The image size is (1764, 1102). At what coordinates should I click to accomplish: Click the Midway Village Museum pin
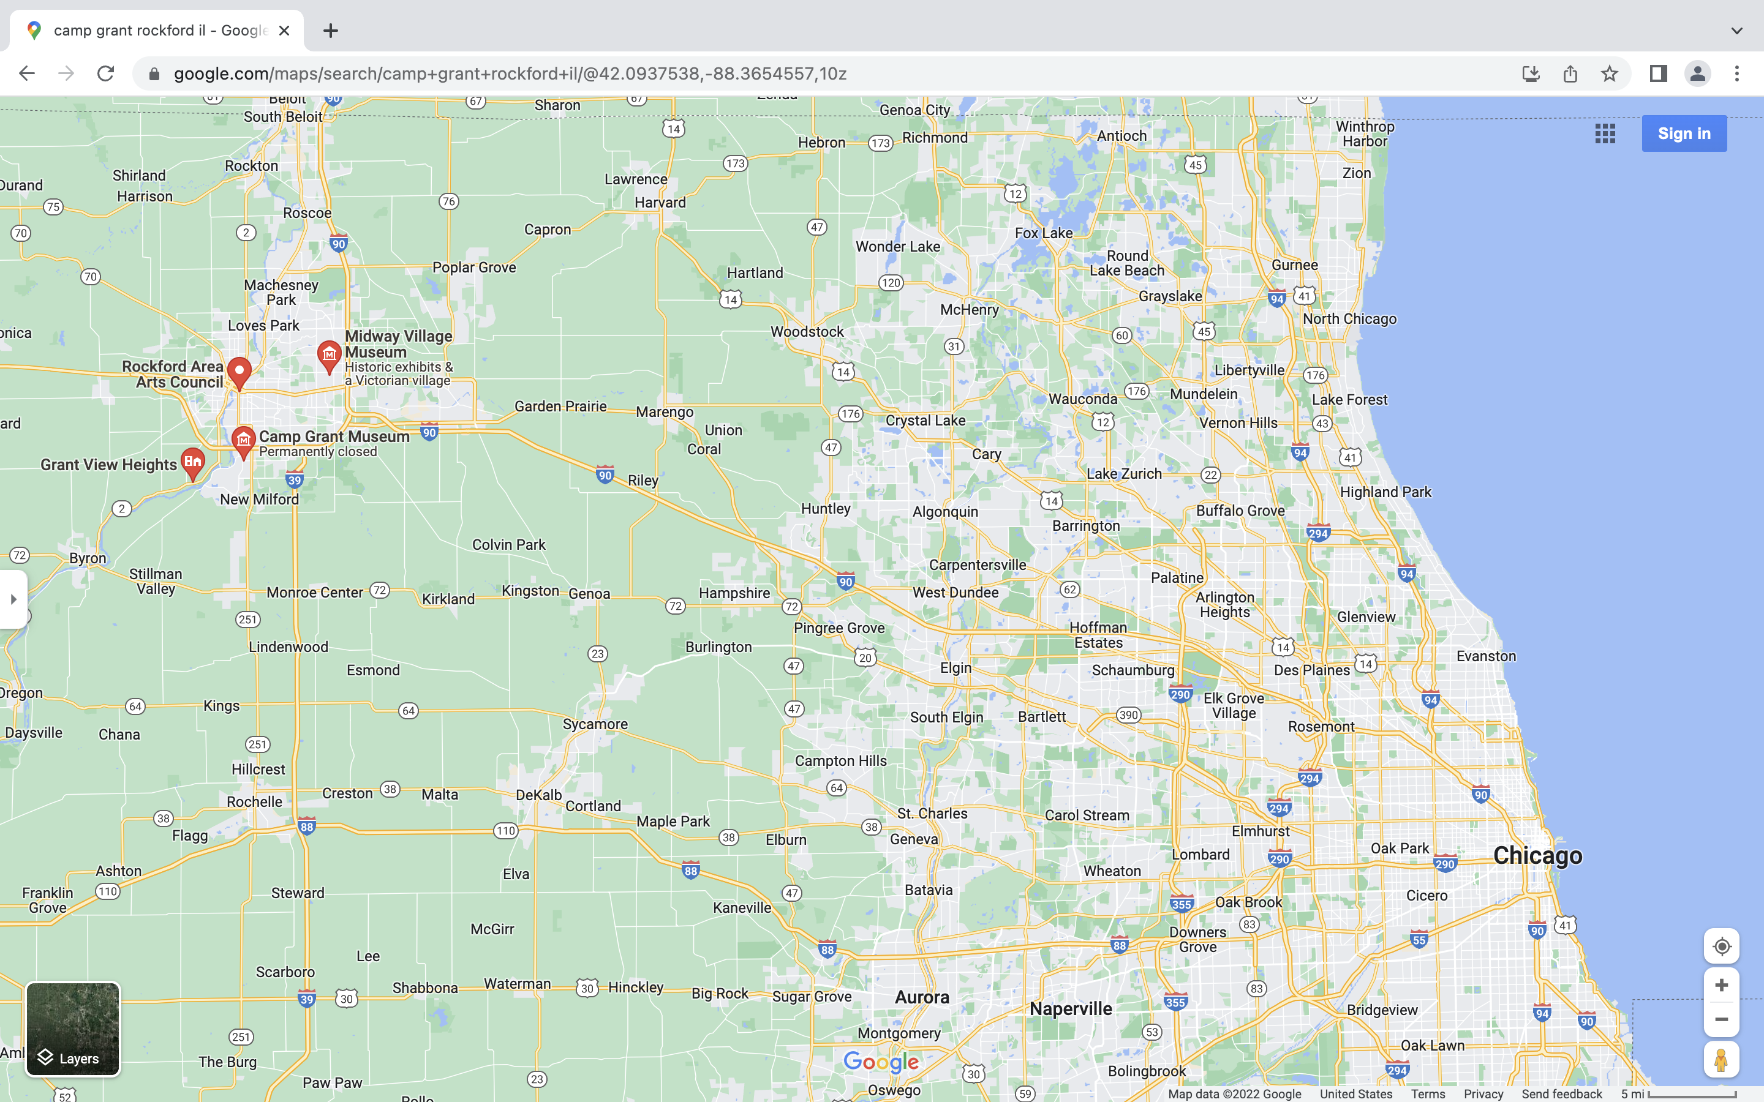point(329,355)
